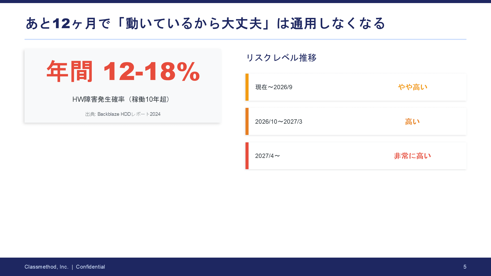Click the dark navy bar at slide top
491x276 pixels.
[x=245, y=2]
